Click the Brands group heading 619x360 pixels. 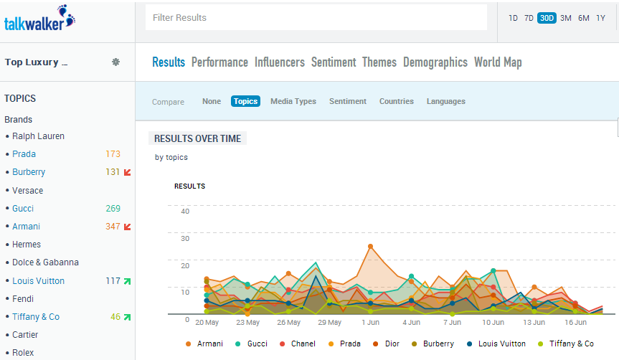pos(18,120)
